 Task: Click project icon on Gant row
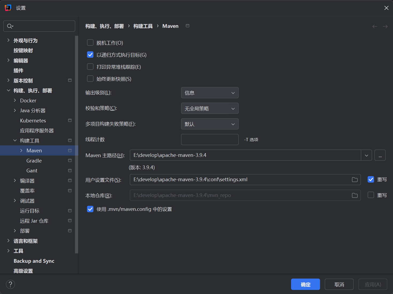[70, 171]
